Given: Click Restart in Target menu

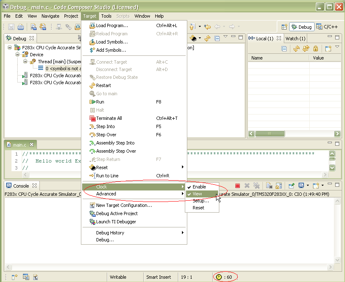Looking at the screenshot, I should tap(134, 85).
